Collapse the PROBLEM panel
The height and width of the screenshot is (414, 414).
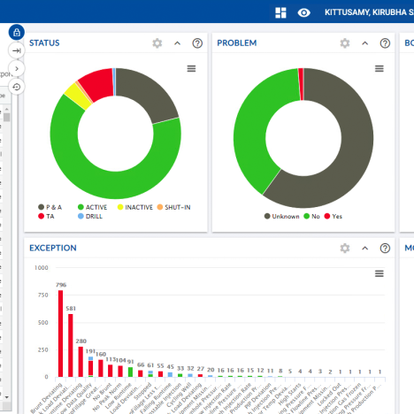pyautogui.click(x=365, y=43)
